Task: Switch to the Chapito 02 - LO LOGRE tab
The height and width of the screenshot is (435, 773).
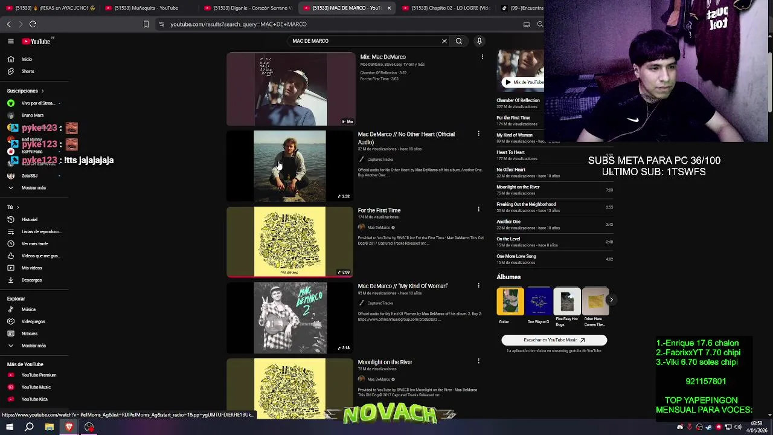Action: pyautogui.click(x=446, y=8)
